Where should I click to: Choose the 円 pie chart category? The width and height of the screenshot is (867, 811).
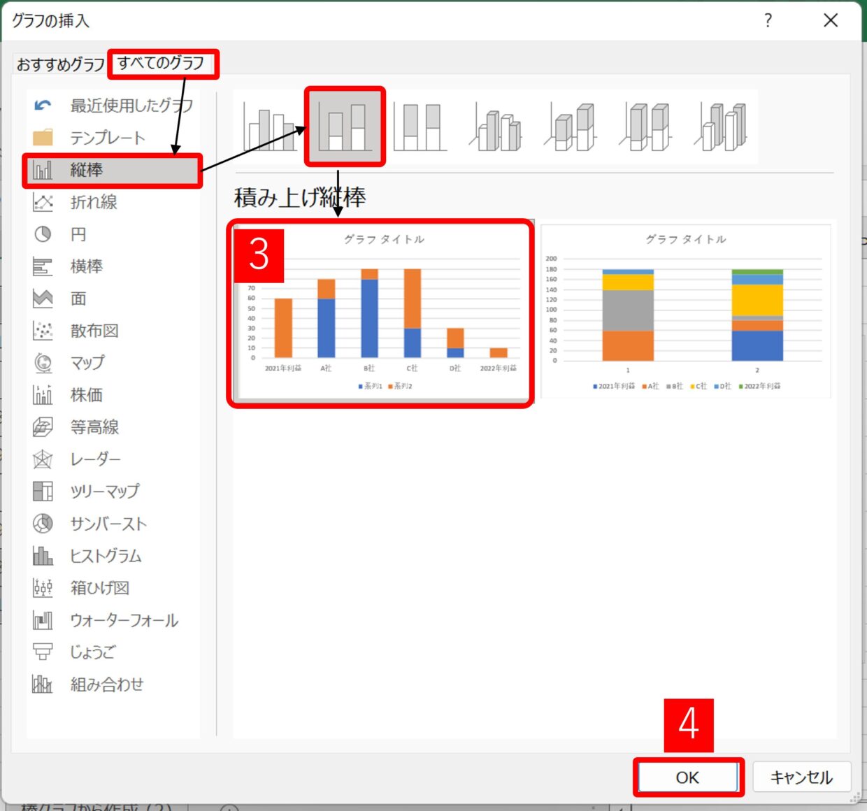coord(78,234)
